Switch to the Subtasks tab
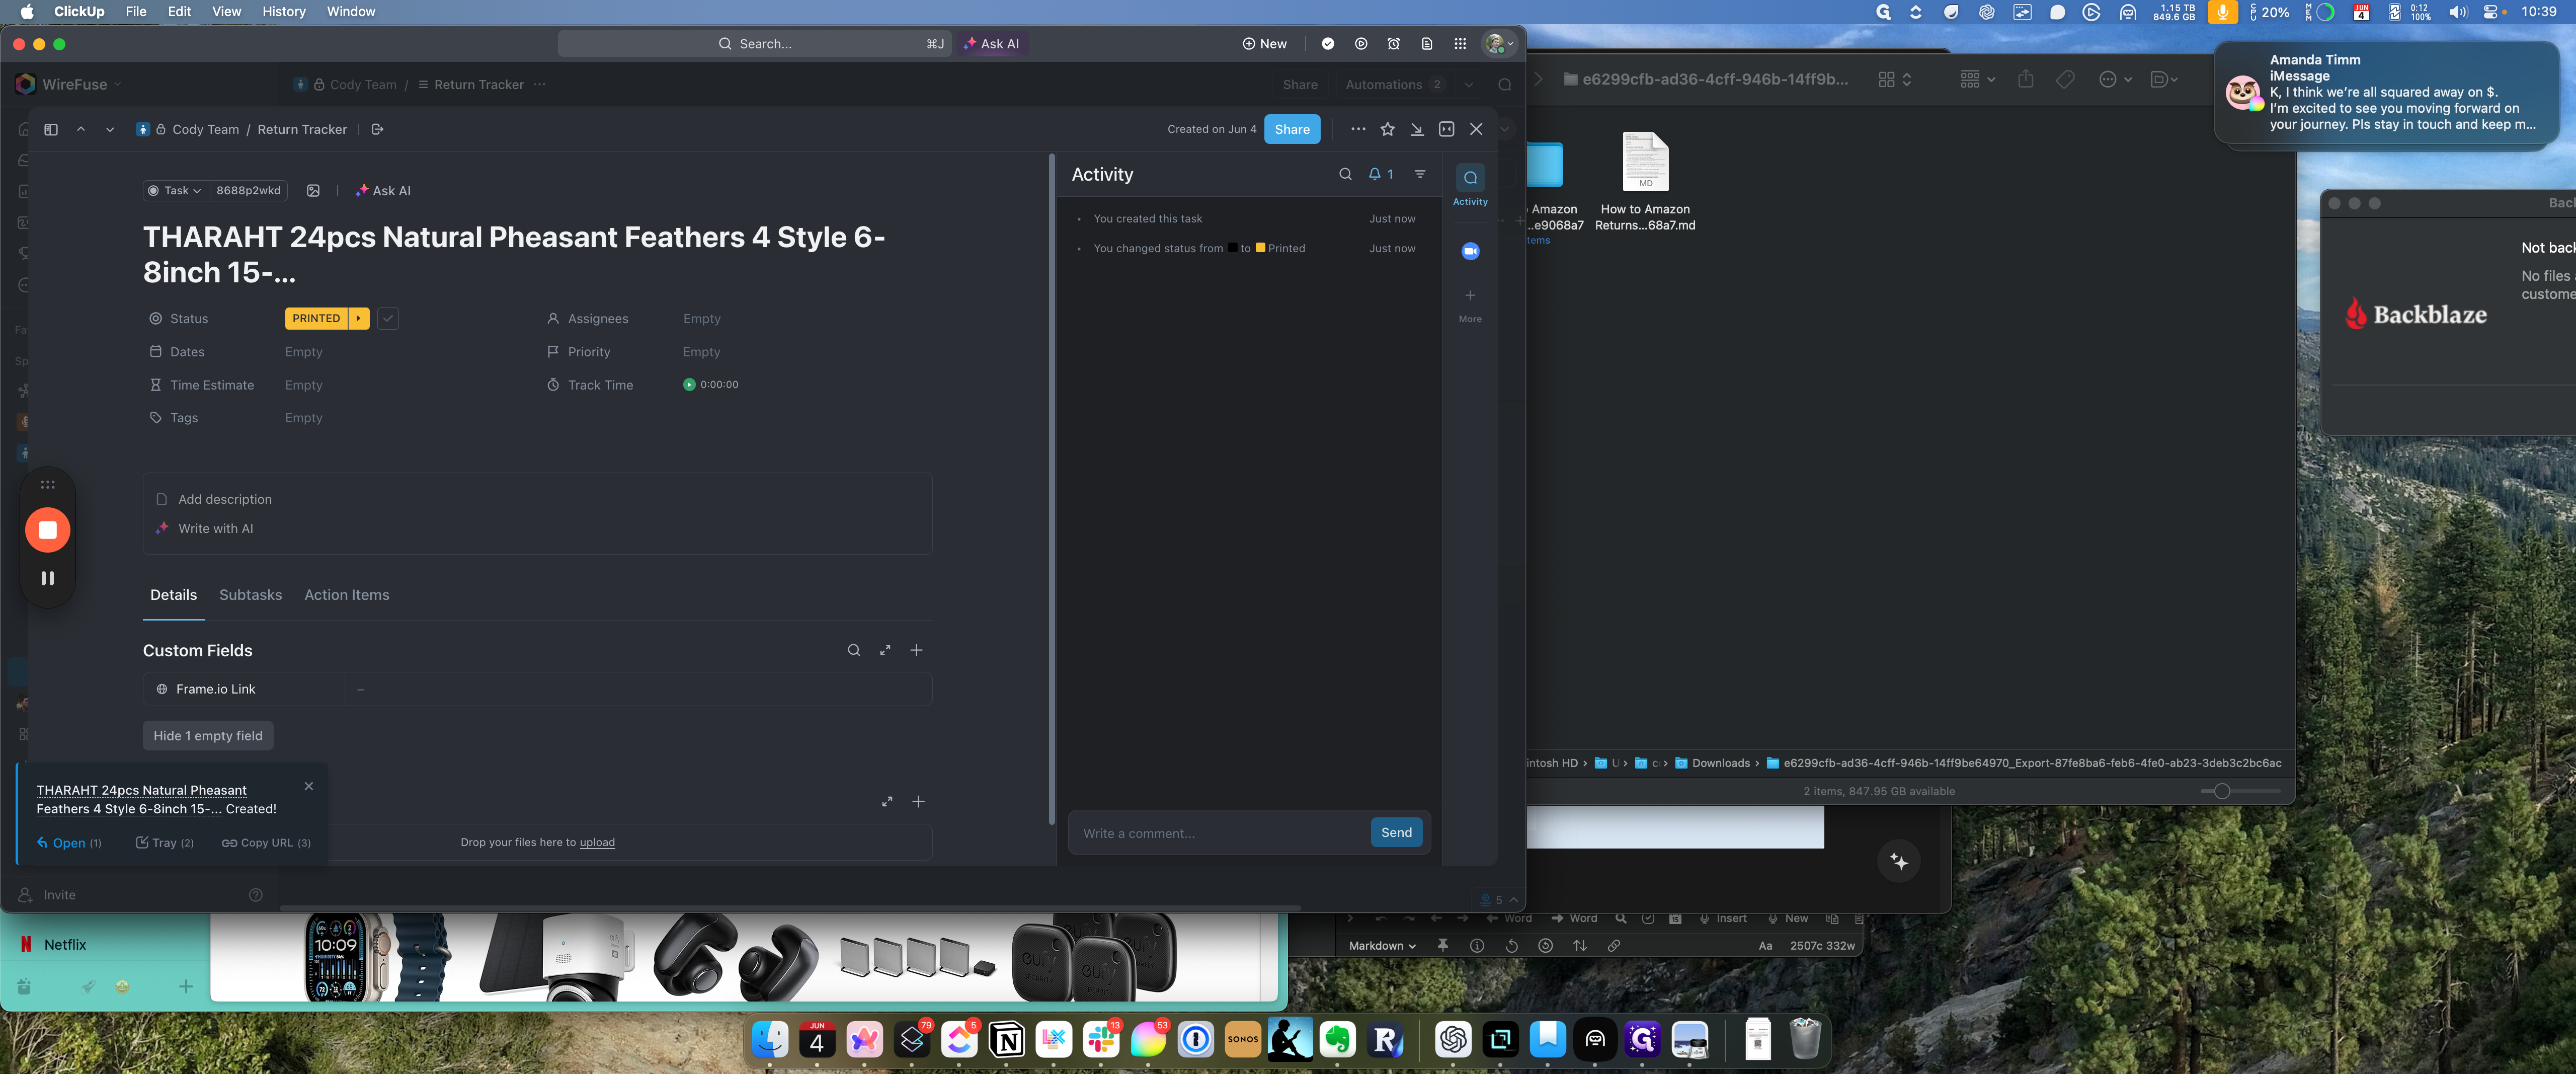 tap(250, 595)
